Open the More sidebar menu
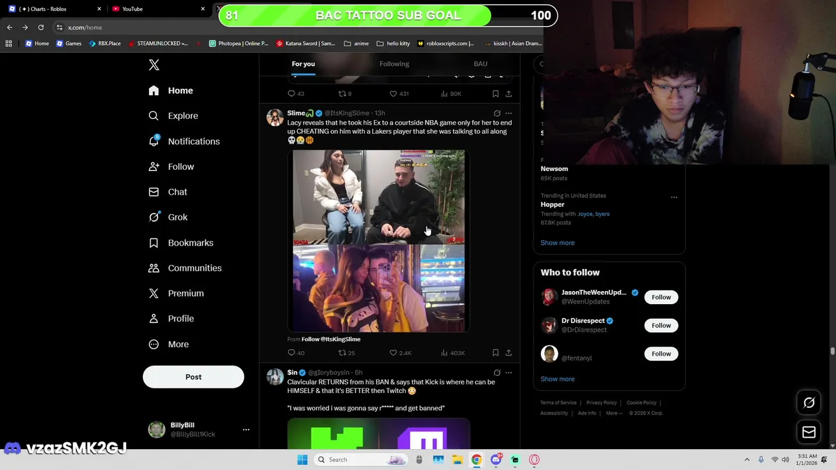 [169, 344]
